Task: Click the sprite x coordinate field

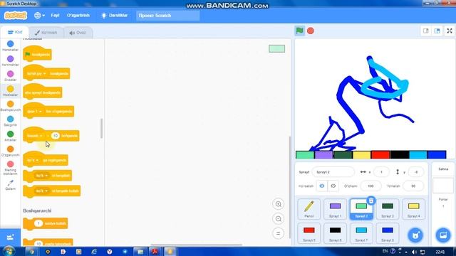Action: (381, 172)
